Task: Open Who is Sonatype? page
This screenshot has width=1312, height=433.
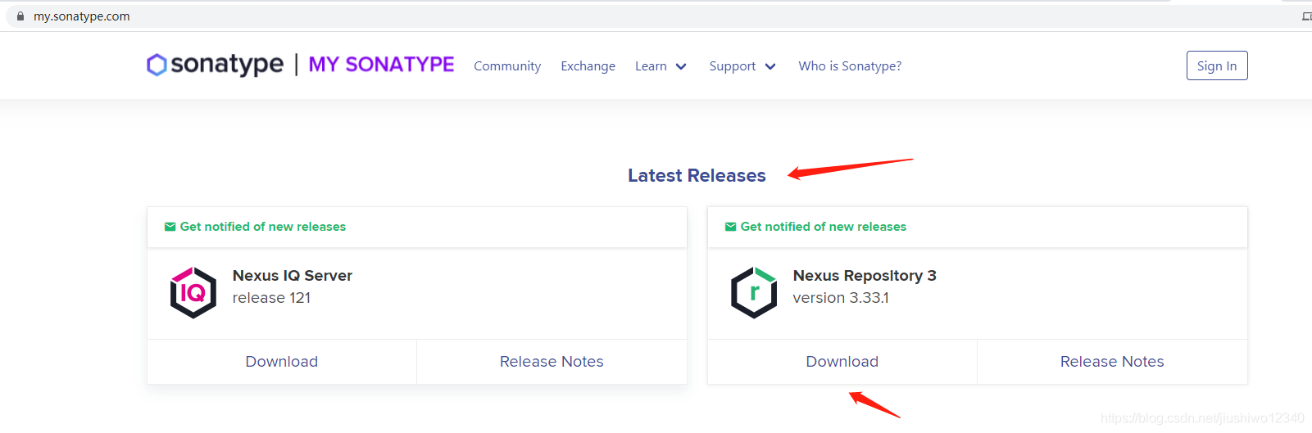Action: point(850,66)
